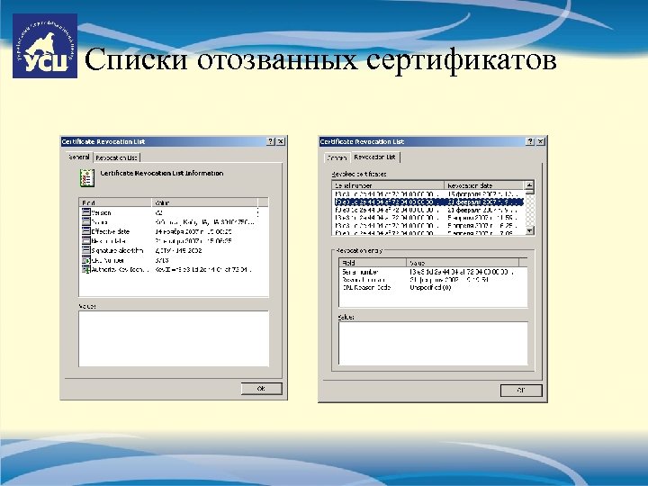Select revoked certificate dated 15 февраля
Screen dimensions: 648x486
pyautogui.click(x=428, y=193)
